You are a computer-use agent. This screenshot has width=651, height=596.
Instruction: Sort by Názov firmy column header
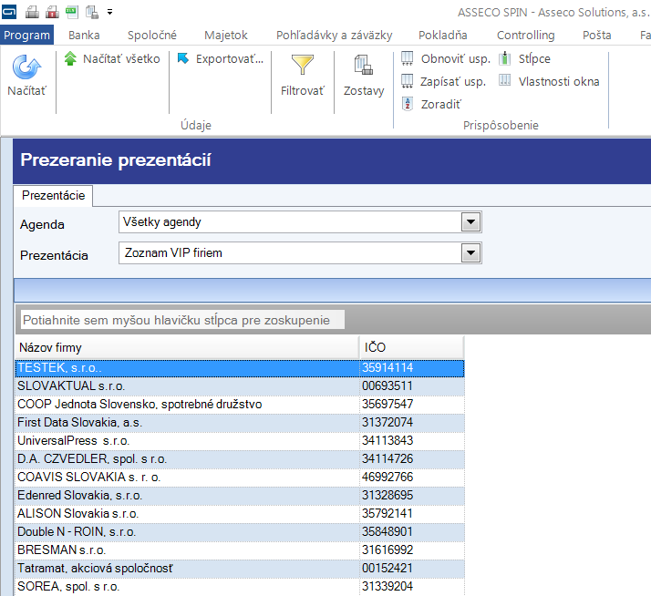click(187, 347)
